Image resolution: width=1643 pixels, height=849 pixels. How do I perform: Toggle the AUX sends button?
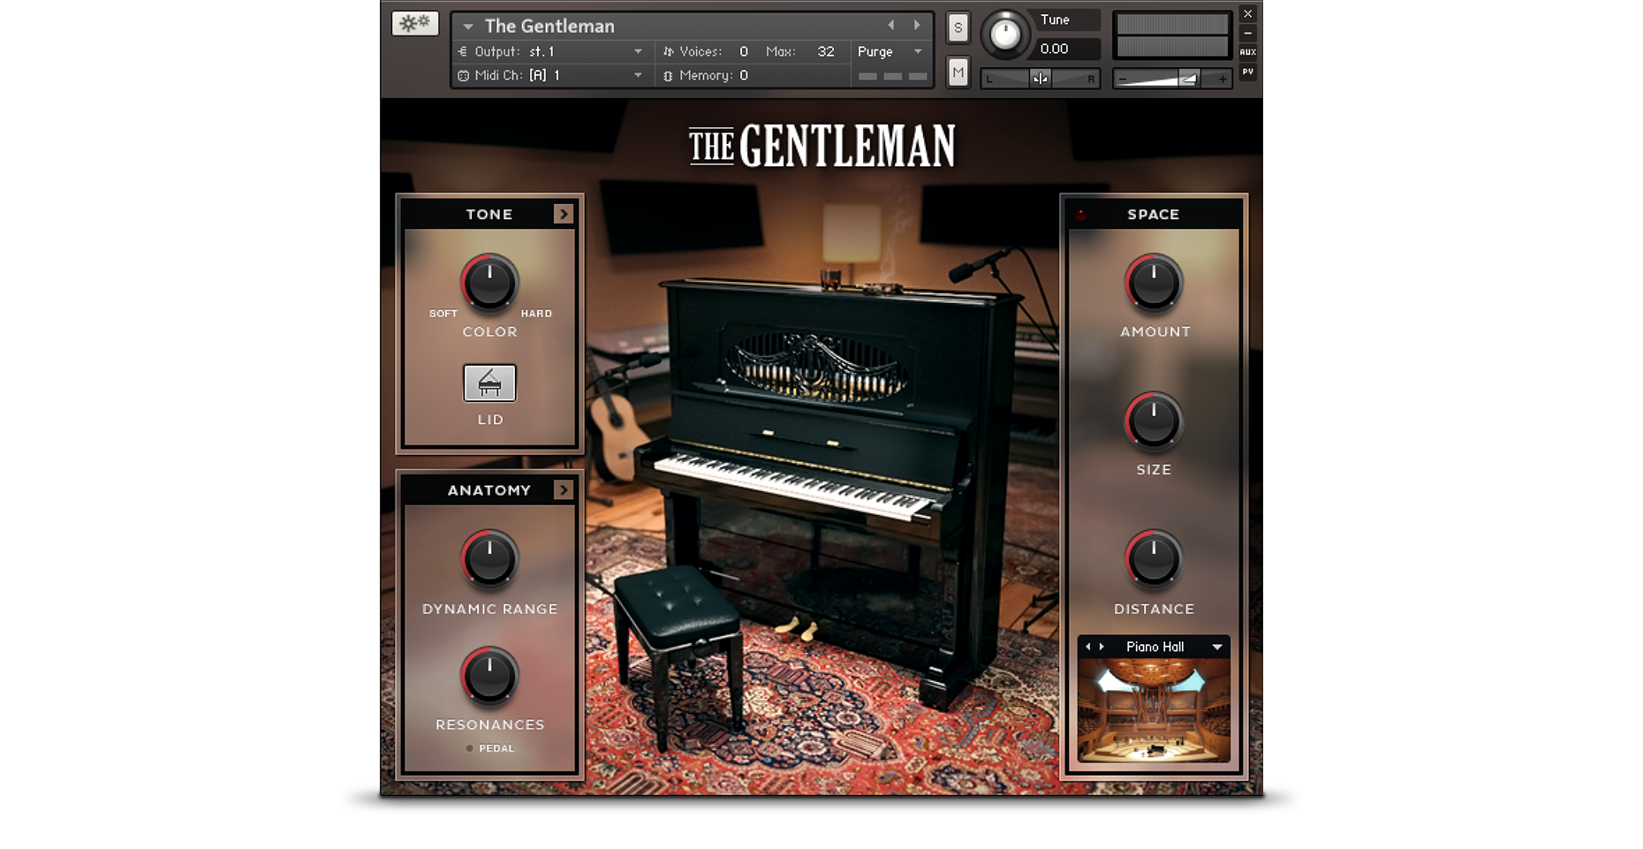tap(1248, 52)
